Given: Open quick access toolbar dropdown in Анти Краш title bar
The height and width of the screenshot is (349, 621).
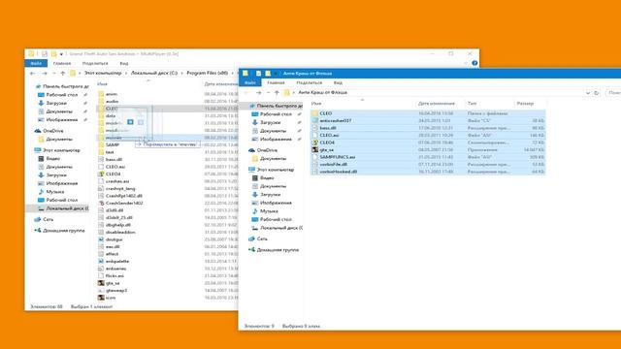Looking at the screenshot, I should pos(276,74).
